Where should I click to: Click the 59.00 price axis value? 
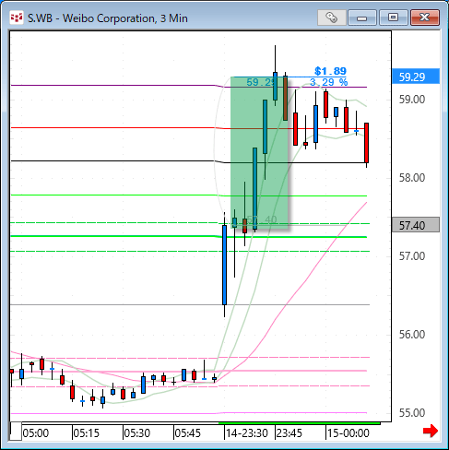coord(412,100)
